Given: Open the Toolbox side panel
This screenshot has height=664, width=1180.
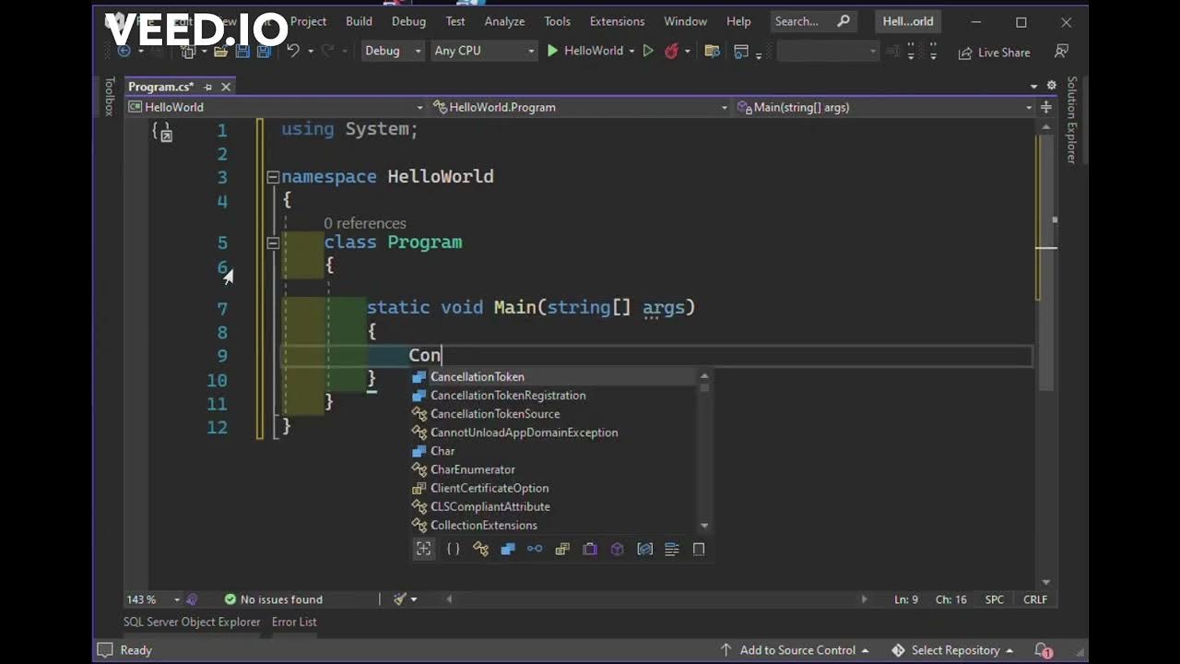Looking at the screenshot, I should [x=109, y=97].
